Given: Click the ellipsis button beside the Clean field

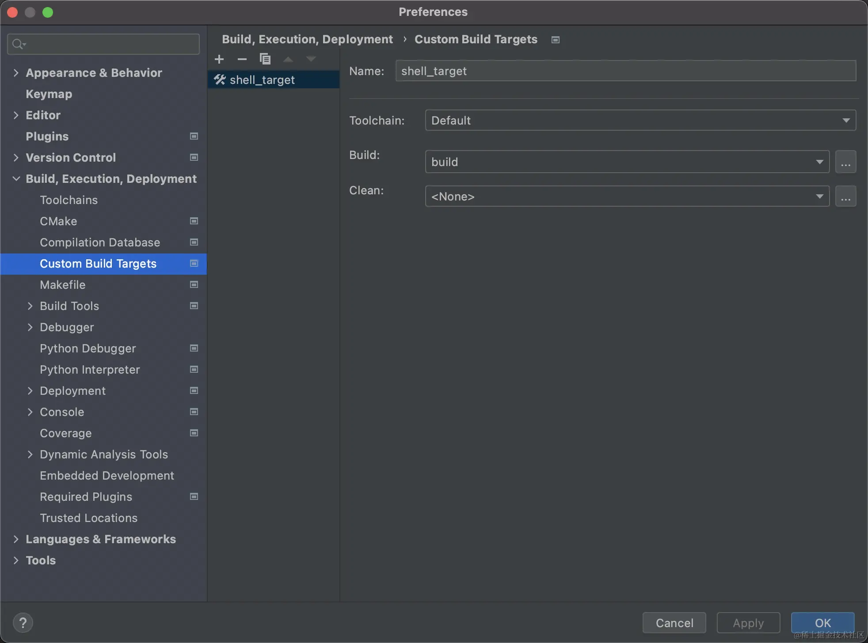Looking at the screenshot, I should (x=845, y=197).
